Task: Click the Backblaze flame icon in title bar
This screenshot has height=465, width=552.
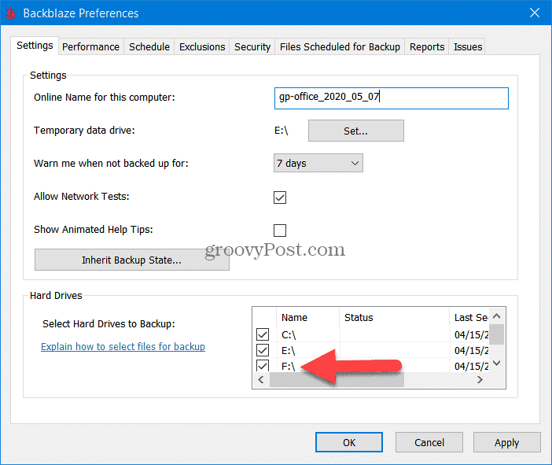Action: [x=11, y=13]
